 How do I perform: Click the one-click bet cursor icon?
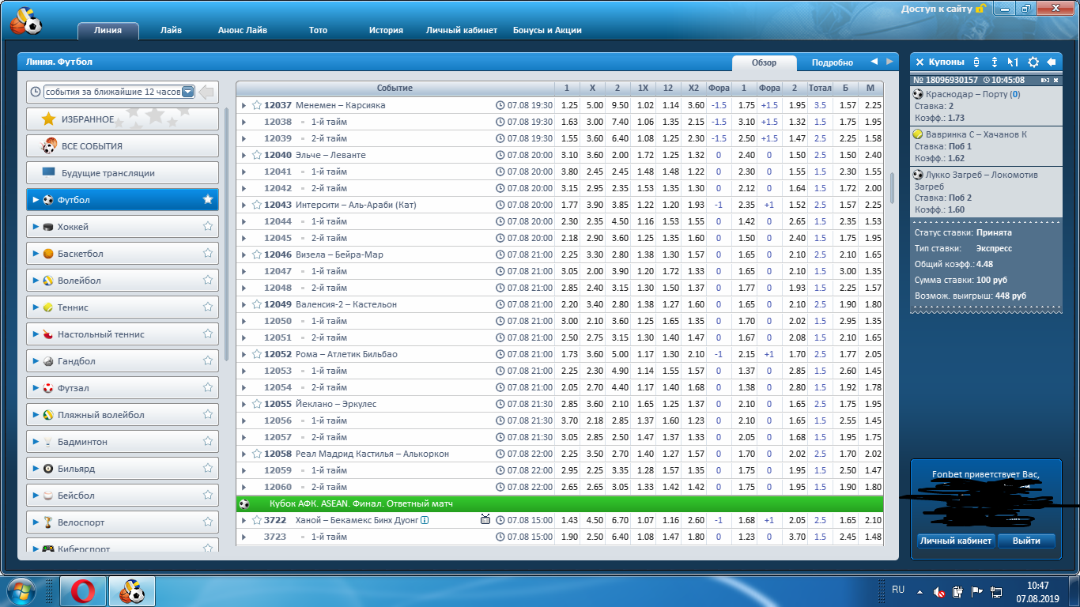1013,62
